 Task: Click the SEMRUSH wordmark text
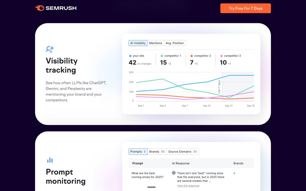point(61,8)
